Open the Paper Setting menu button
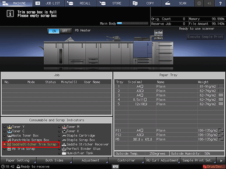Viewport: 226px width, 169px height. click(x=18, y=161)
